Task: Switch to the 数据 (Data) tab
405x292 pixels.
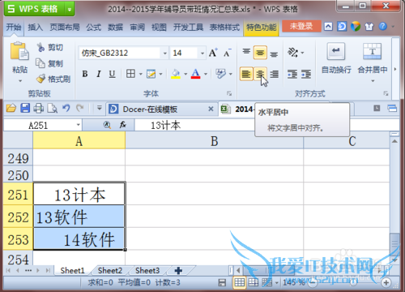Action: [x=115, y=27]
